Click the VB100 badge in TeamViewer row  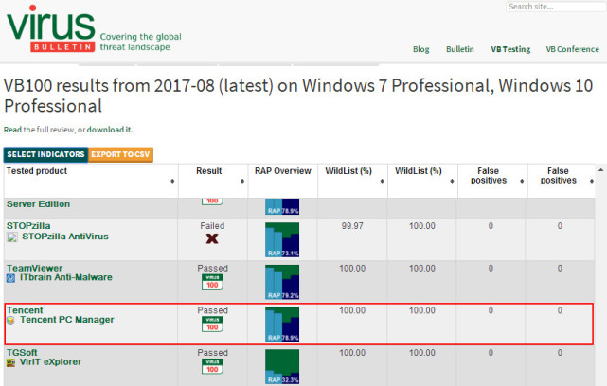tap(212, 282)
